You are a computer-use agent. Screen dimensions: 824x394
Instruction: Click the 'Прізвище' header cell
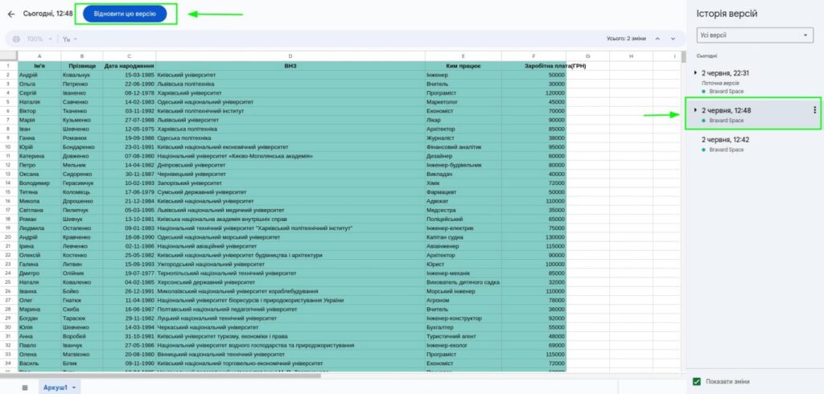(x=82, y=66)
